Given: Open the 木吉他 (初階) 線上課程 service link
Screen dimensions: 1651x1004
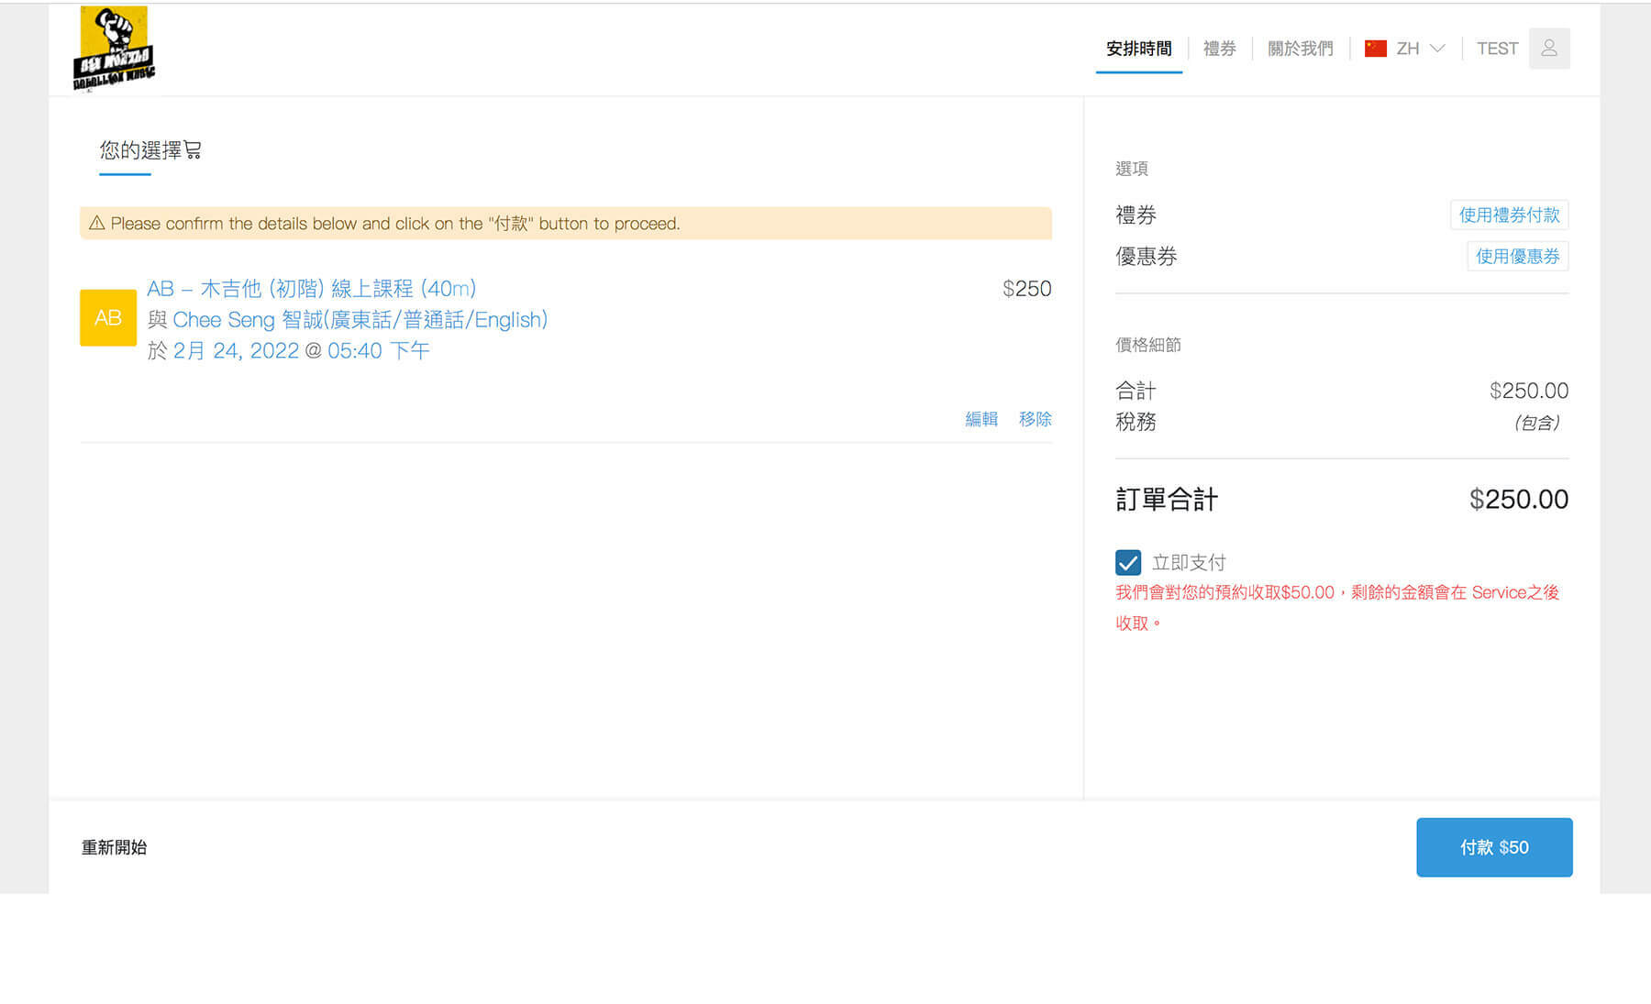Looking at the screenshot, I should (312, 289).
